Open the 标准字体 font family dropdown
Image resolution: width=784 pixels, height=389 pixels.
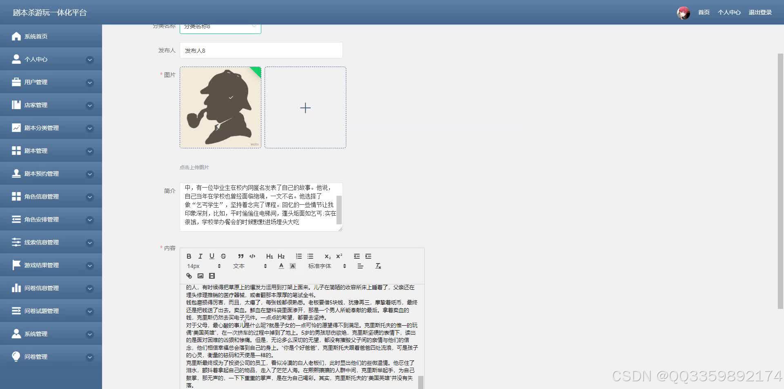[327, 266]
